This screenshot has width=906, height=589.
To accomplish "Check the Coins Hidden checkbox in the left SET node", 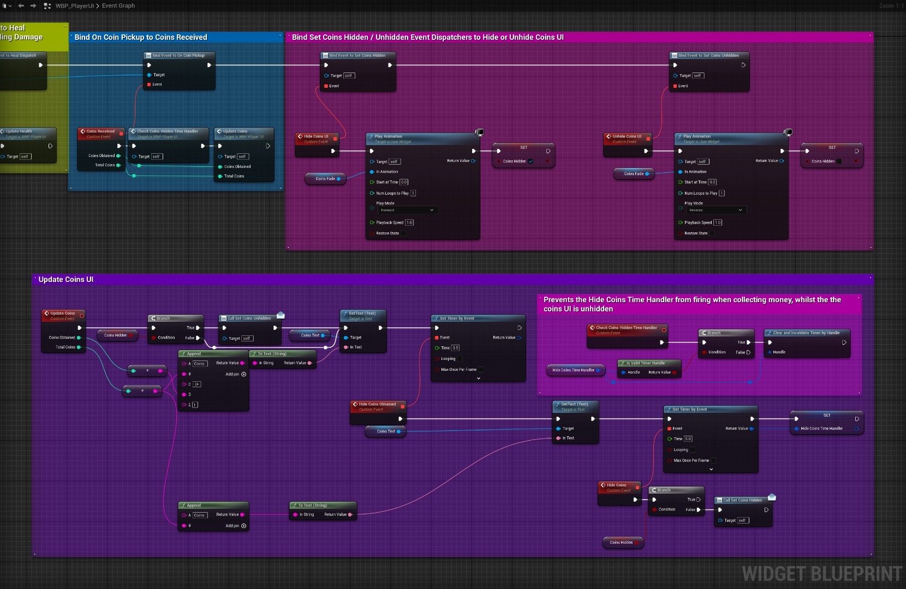I will click(x=531, y=161).
